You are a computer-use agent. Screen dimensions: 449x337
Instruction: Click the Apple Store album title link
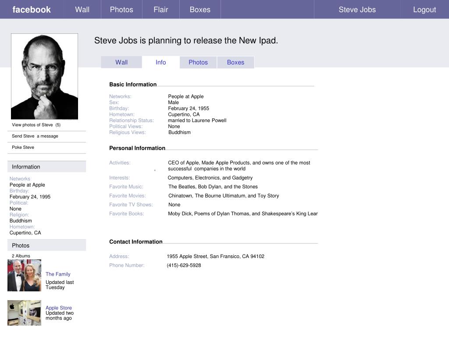click(x=59, y=308)
